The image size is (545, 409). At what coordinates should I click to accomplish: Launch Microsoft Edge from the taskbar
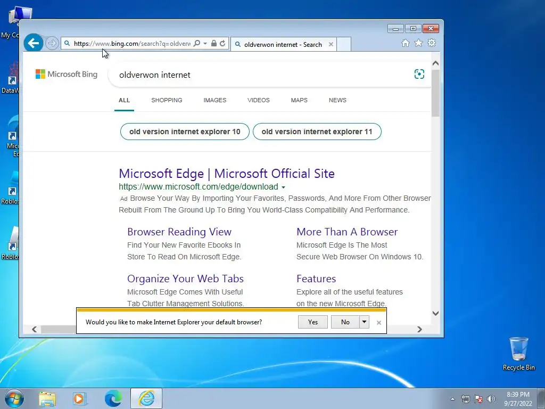(113, 398)
